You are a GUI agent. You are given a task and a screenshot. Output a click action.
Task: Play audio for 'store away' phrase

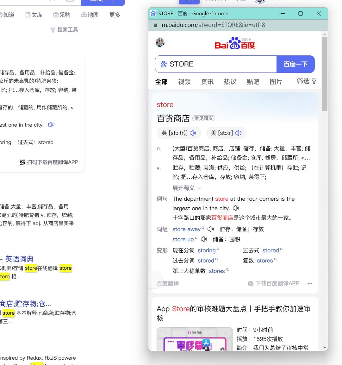(x=211, y=229)
